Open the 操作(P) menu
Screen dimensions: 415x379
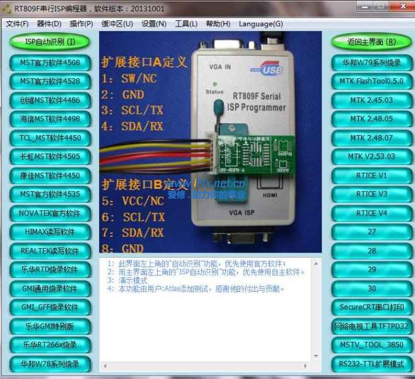pos(81,24)
